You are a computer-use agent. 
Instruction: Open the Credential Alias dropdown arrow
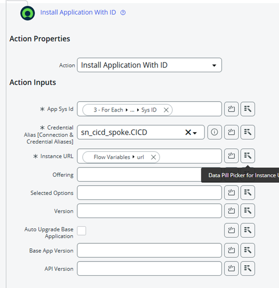point(195,133)
